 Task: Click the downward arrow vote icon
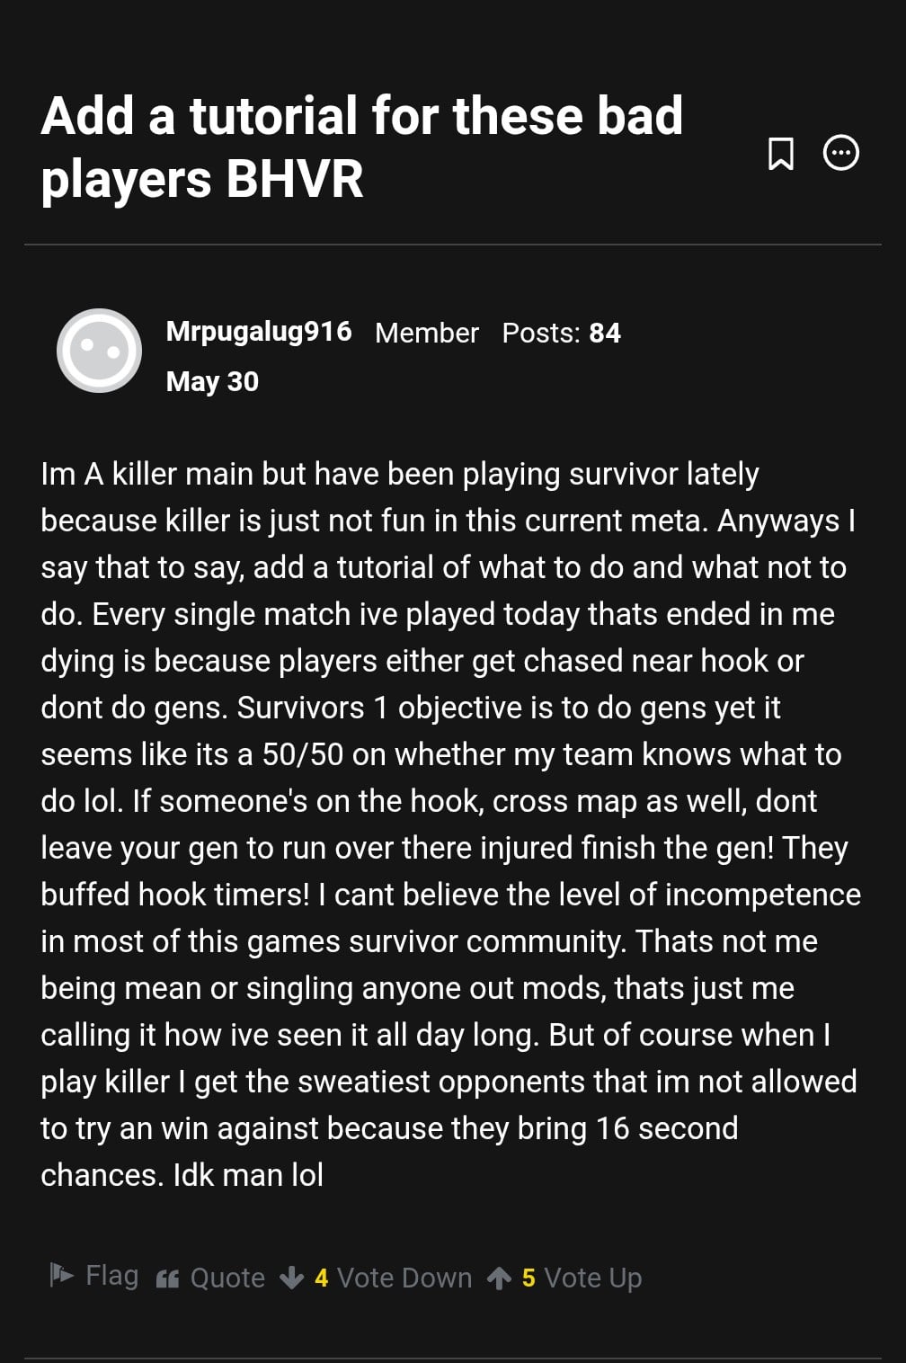[292, 1278]
